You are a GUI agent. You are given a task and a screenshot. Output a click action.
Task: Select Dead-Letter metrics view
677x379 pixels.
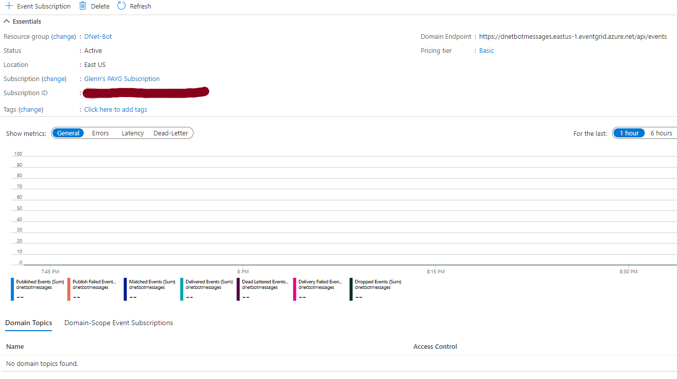(x=170, y=133)
